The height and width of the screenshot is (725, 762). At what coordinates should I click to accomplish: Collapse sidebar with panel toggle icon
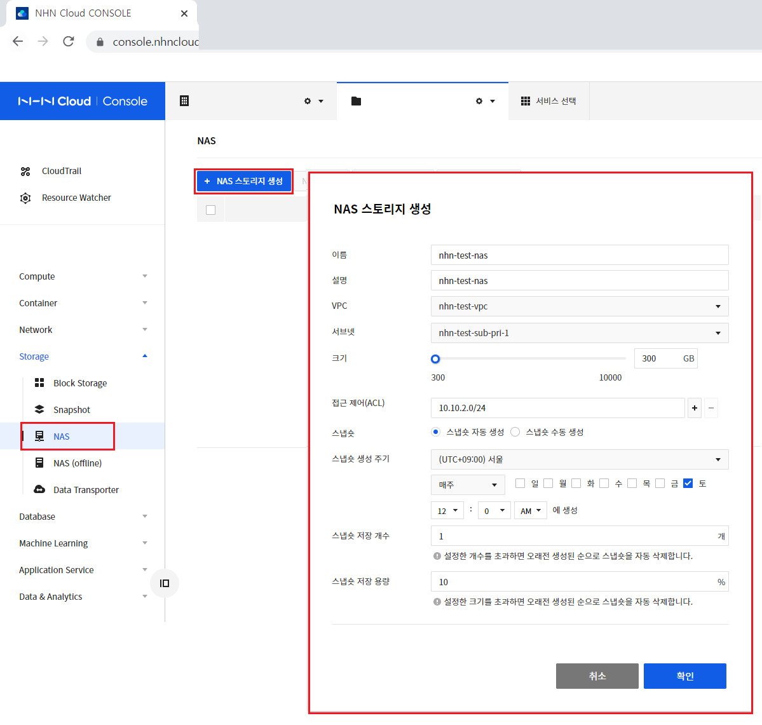pos(164,583)
